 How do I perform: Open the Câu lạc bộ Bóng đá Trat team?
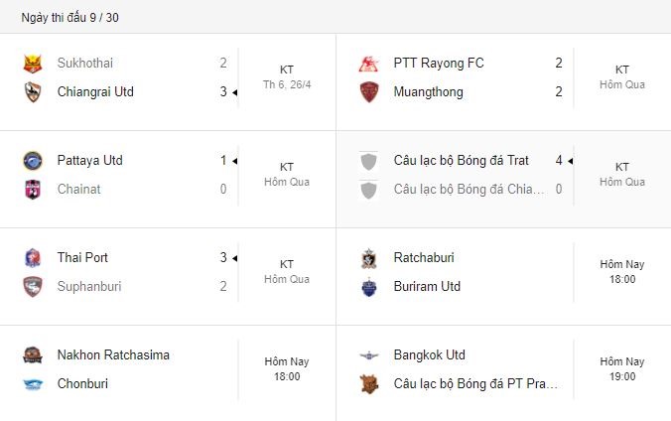tap(461, 161)
